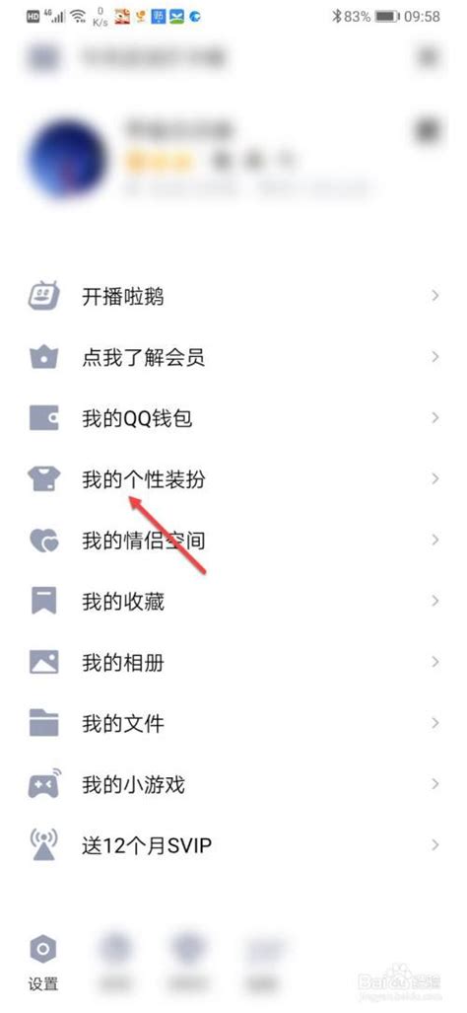
Task: Open 设置 hexagon settings icon
Action: [43, 949]
